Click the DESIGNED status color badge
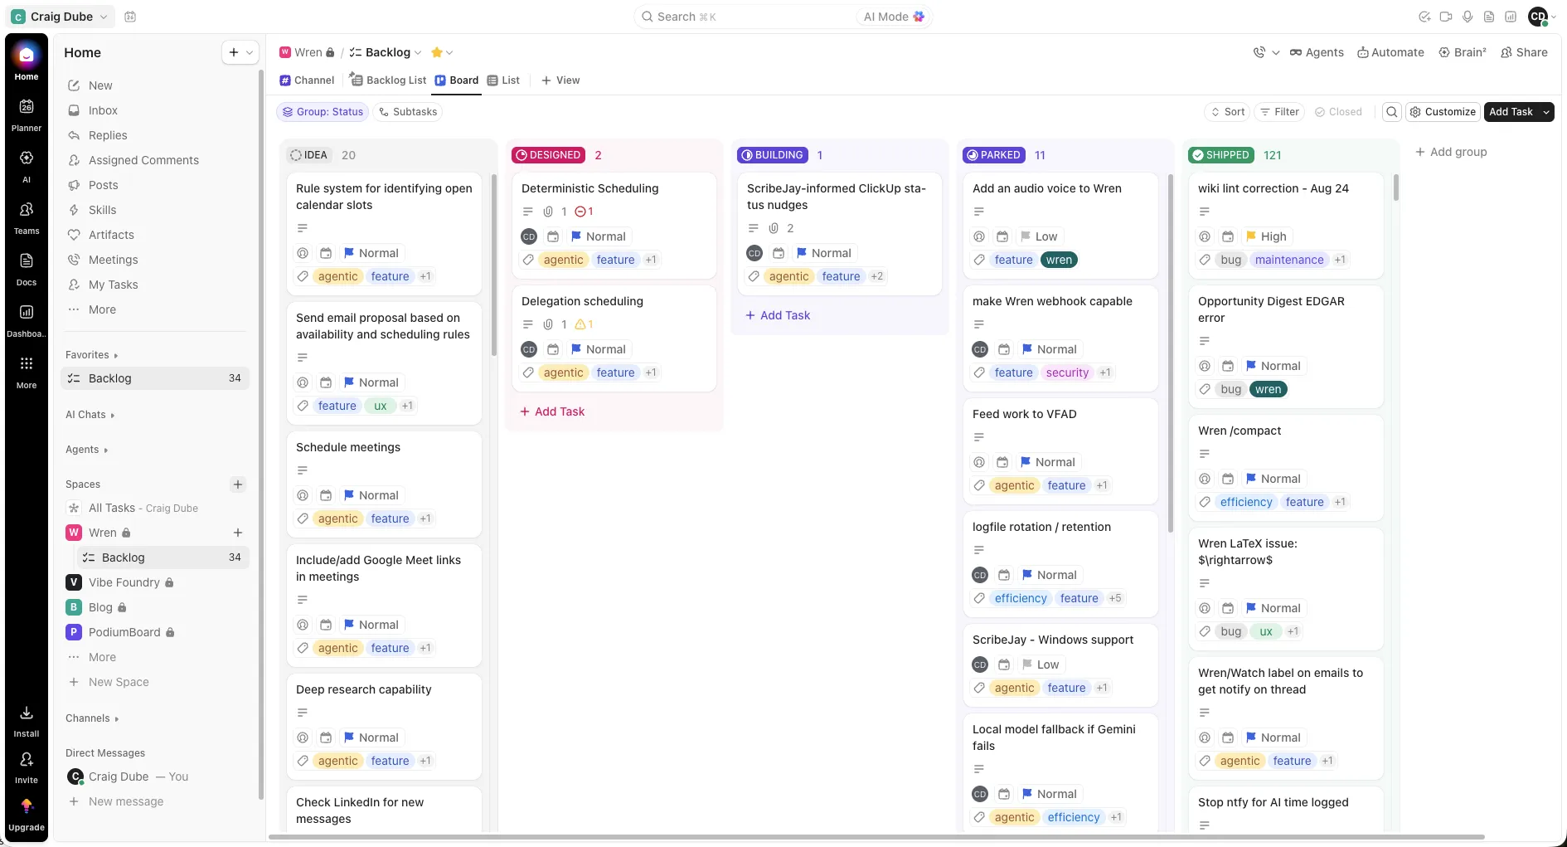1567x847 pixels. (549, 155)
